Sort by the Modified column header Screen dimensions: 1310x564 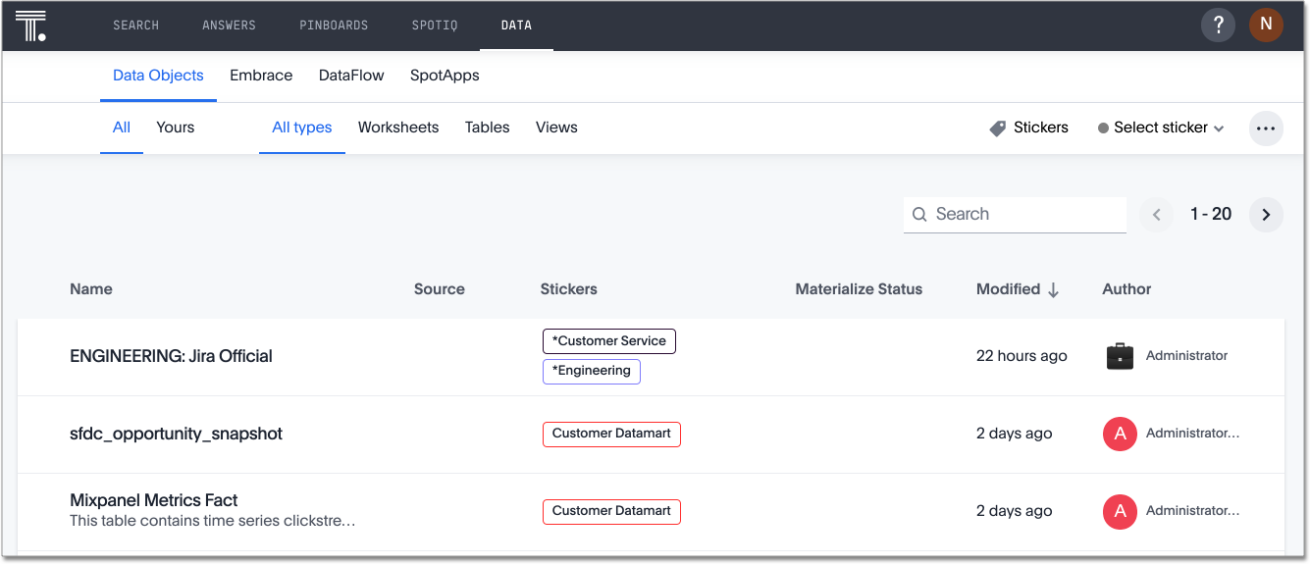[x=1008, y=289]
